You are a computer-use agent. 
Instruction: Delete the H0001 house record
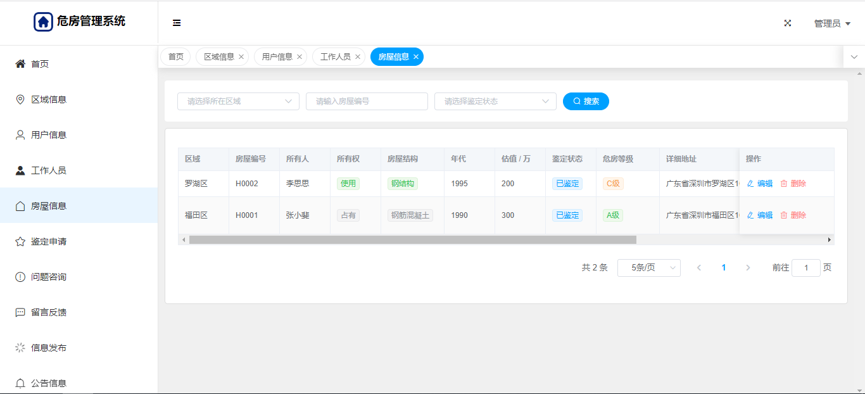tap(793, 215)
